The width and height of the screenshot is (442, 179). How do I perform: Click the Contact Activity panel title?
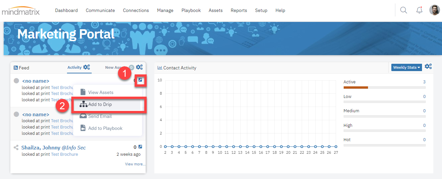coord(180,68)
